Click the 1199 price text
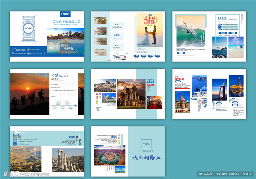 [98, 110]
